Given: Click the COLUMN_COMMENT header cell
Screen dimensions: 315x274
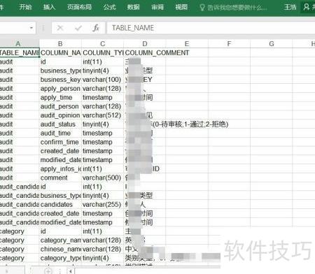Looking at the screenshot, I should pyautogui.click(x=145, y=53).
